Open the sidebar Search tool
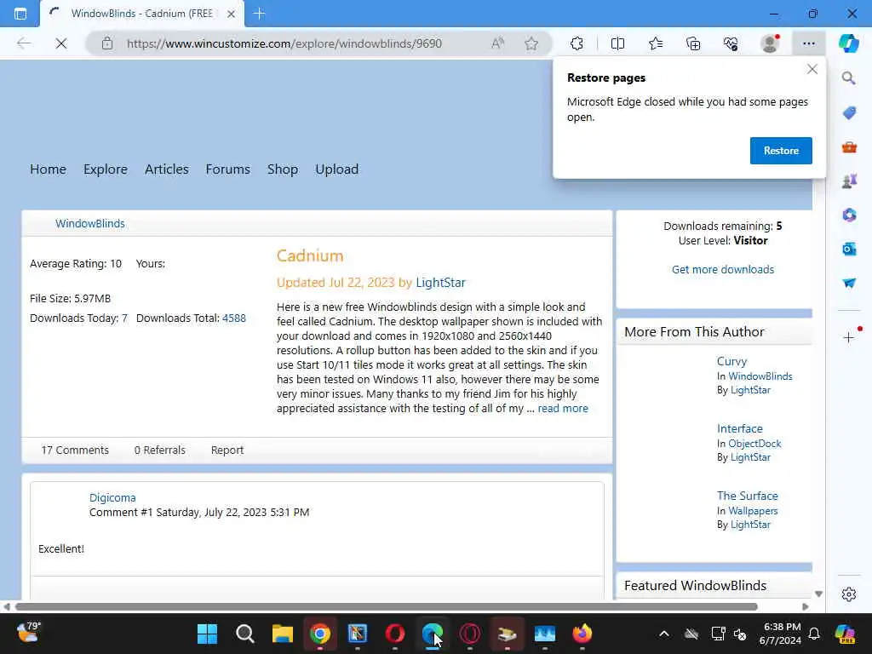 pos(849,77)
